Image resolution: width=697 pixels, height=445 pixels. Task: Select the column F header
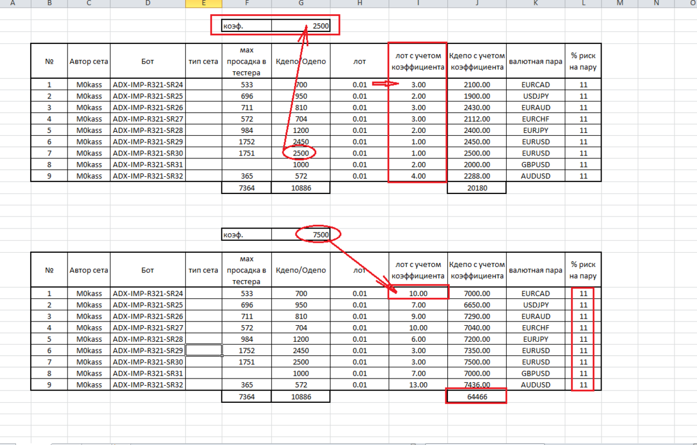pyautogui.click(x=247, y=4)
